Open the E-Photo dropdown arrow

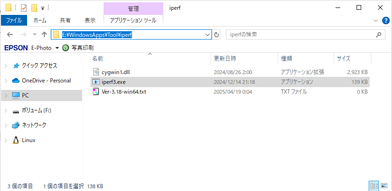tap(57, 48)
